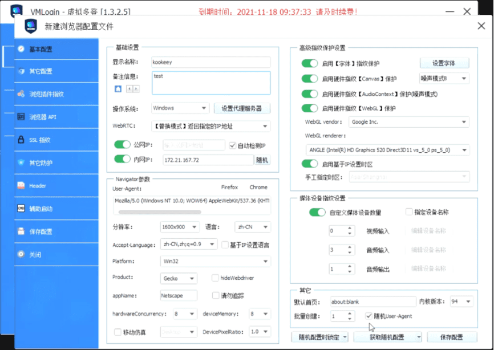Check the 基于IP设置语言 checkbox
Image resolution: width=494 pixels, height=350 pixels.
[x=225, y=245]
